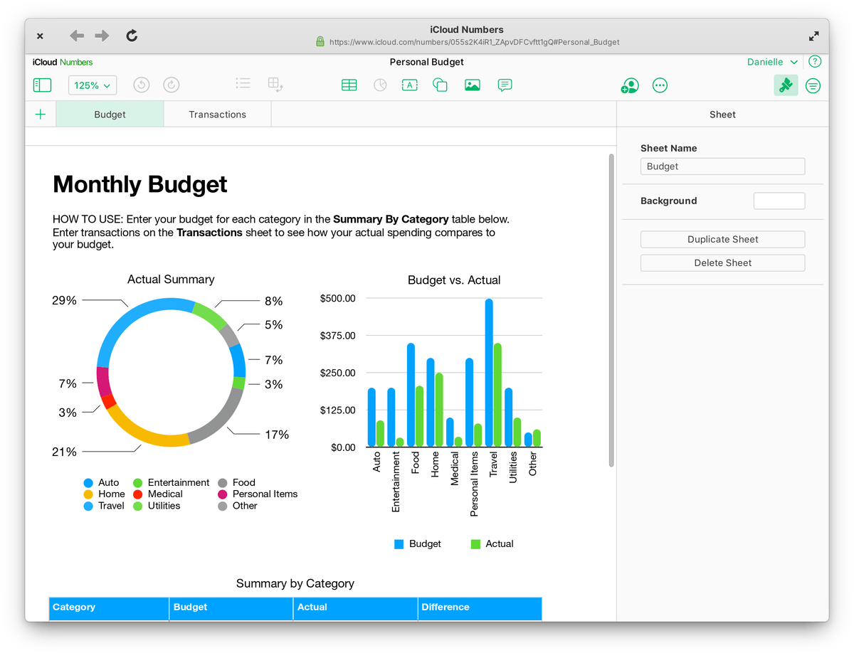Expand the 125% zoom dropdown
This screenshot has height=653, width=854.
coord(93,85)
